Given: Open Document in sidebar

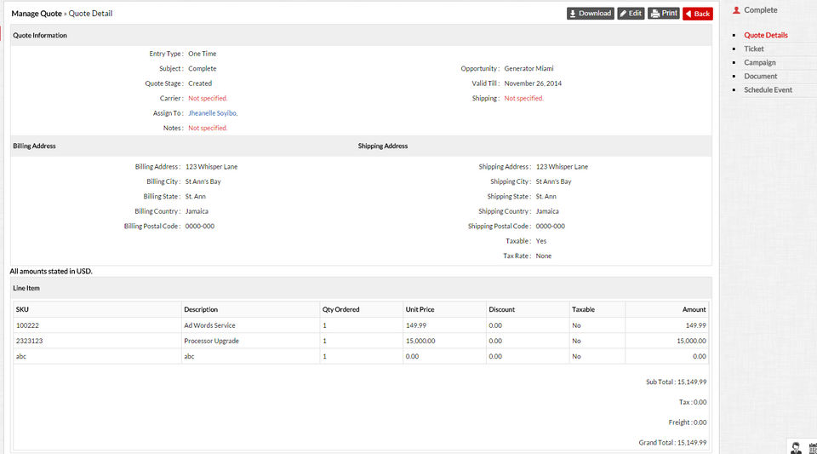Looking at the screenshot, I should tap(760, 76).
